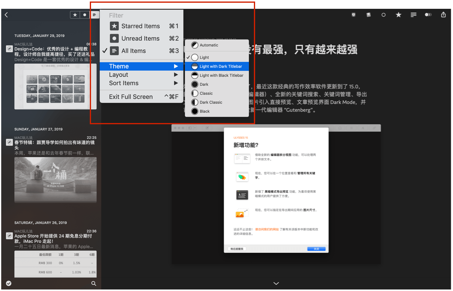
Task: Click the MAC玩儿法 feed icon beside Apple Store
Action: coord(9,236)
